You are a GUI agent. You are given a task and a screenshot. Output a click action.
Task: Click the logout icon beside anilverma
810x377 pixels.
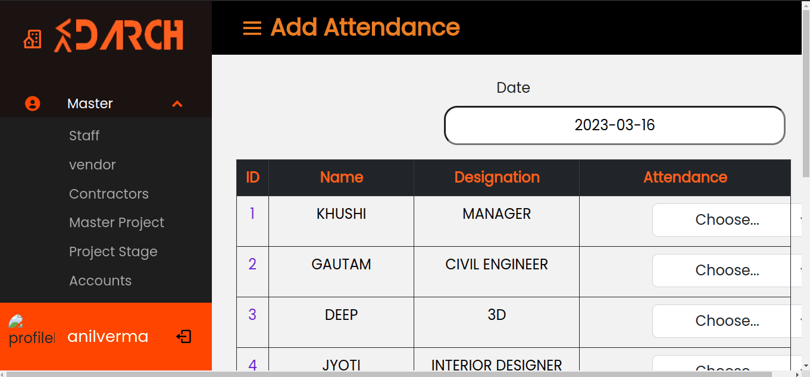click(x=184, y=337)
